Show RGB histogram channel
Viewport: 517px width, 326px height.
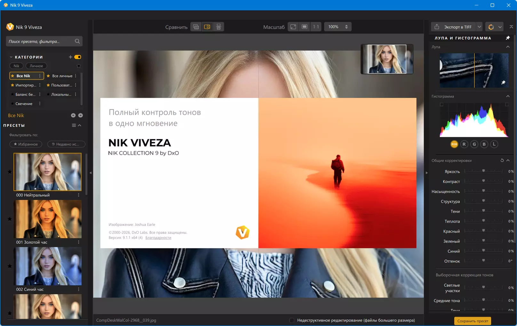454,144
